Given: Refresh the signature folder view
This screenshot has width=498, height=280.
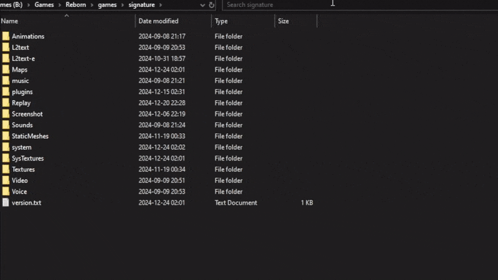Looking at the screenshot, I should [x=212, y=5].
